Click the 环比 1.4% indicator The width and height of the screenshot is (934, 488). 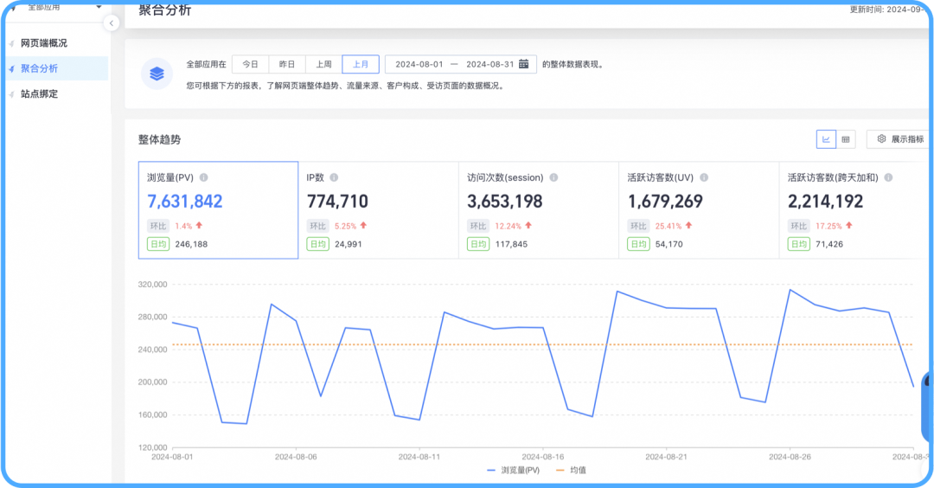pyautogui.click(x=175, y=226)
